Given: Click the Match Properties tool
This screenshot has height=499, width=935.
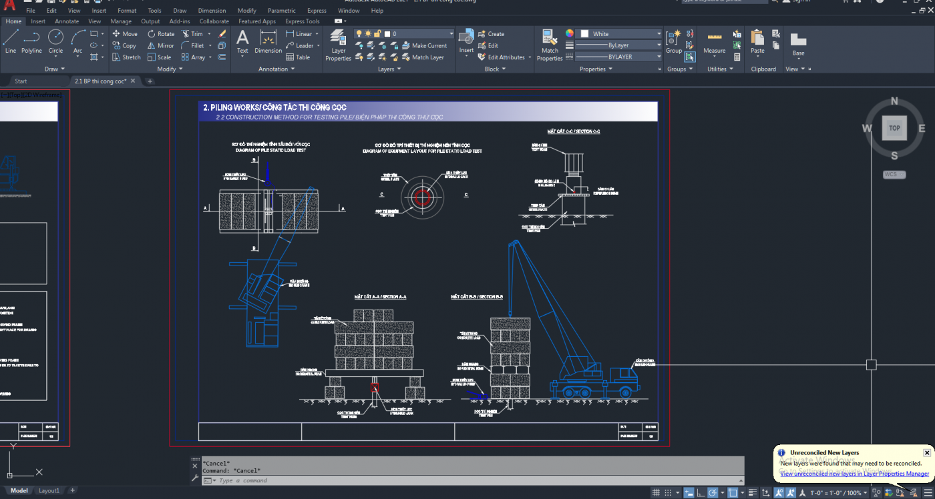Looking at the screenshot, I should pyautogui.click(x=550, y=45).
